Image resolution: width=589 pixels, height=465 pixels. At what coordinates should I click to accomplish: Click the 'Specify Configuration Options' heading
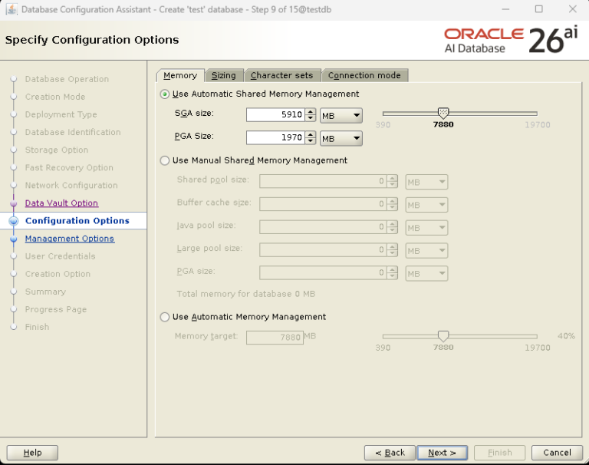(92, 40)
